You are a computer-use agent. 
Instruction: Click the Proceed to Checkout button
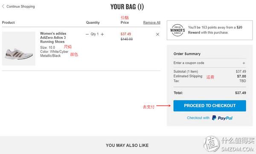coord(209,106)
